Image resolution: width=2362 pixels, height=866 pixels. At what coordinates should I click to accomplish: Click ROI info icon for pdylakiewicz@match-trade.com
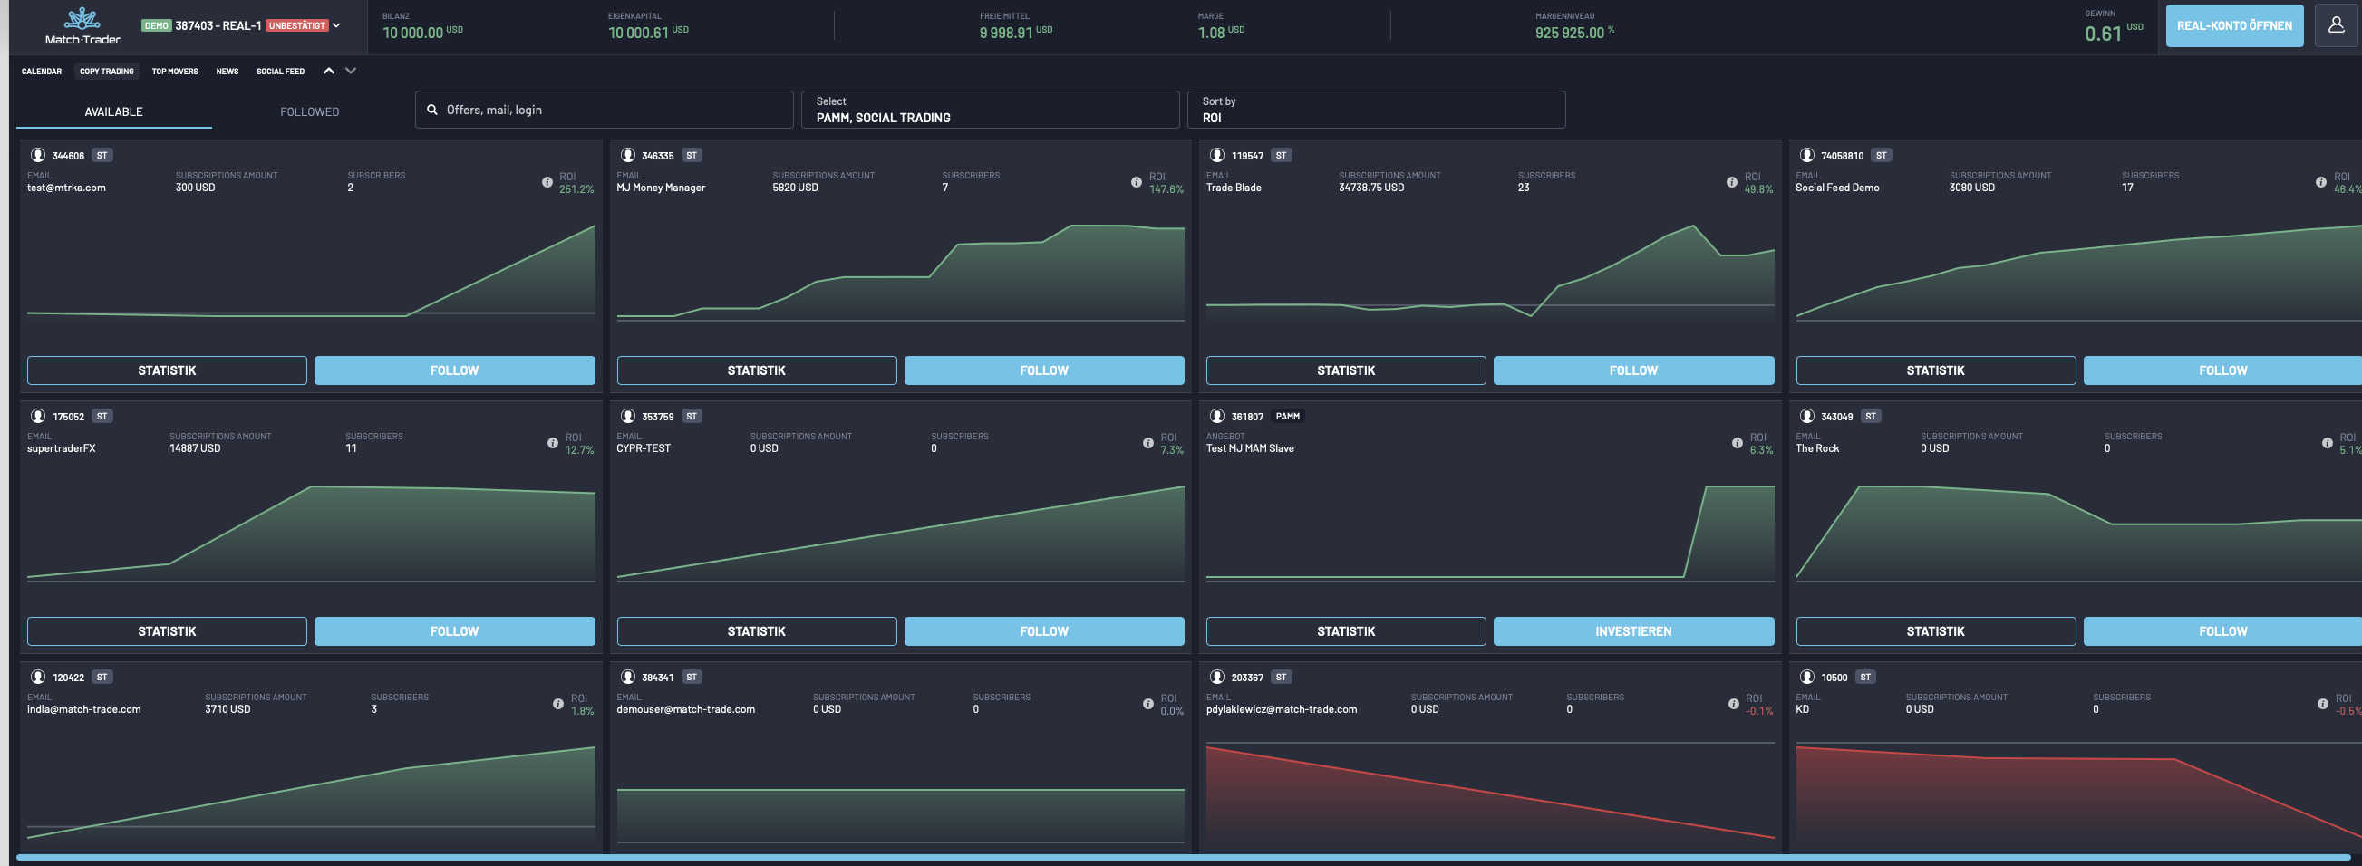pyautogui.click(x=1733, y=704)
